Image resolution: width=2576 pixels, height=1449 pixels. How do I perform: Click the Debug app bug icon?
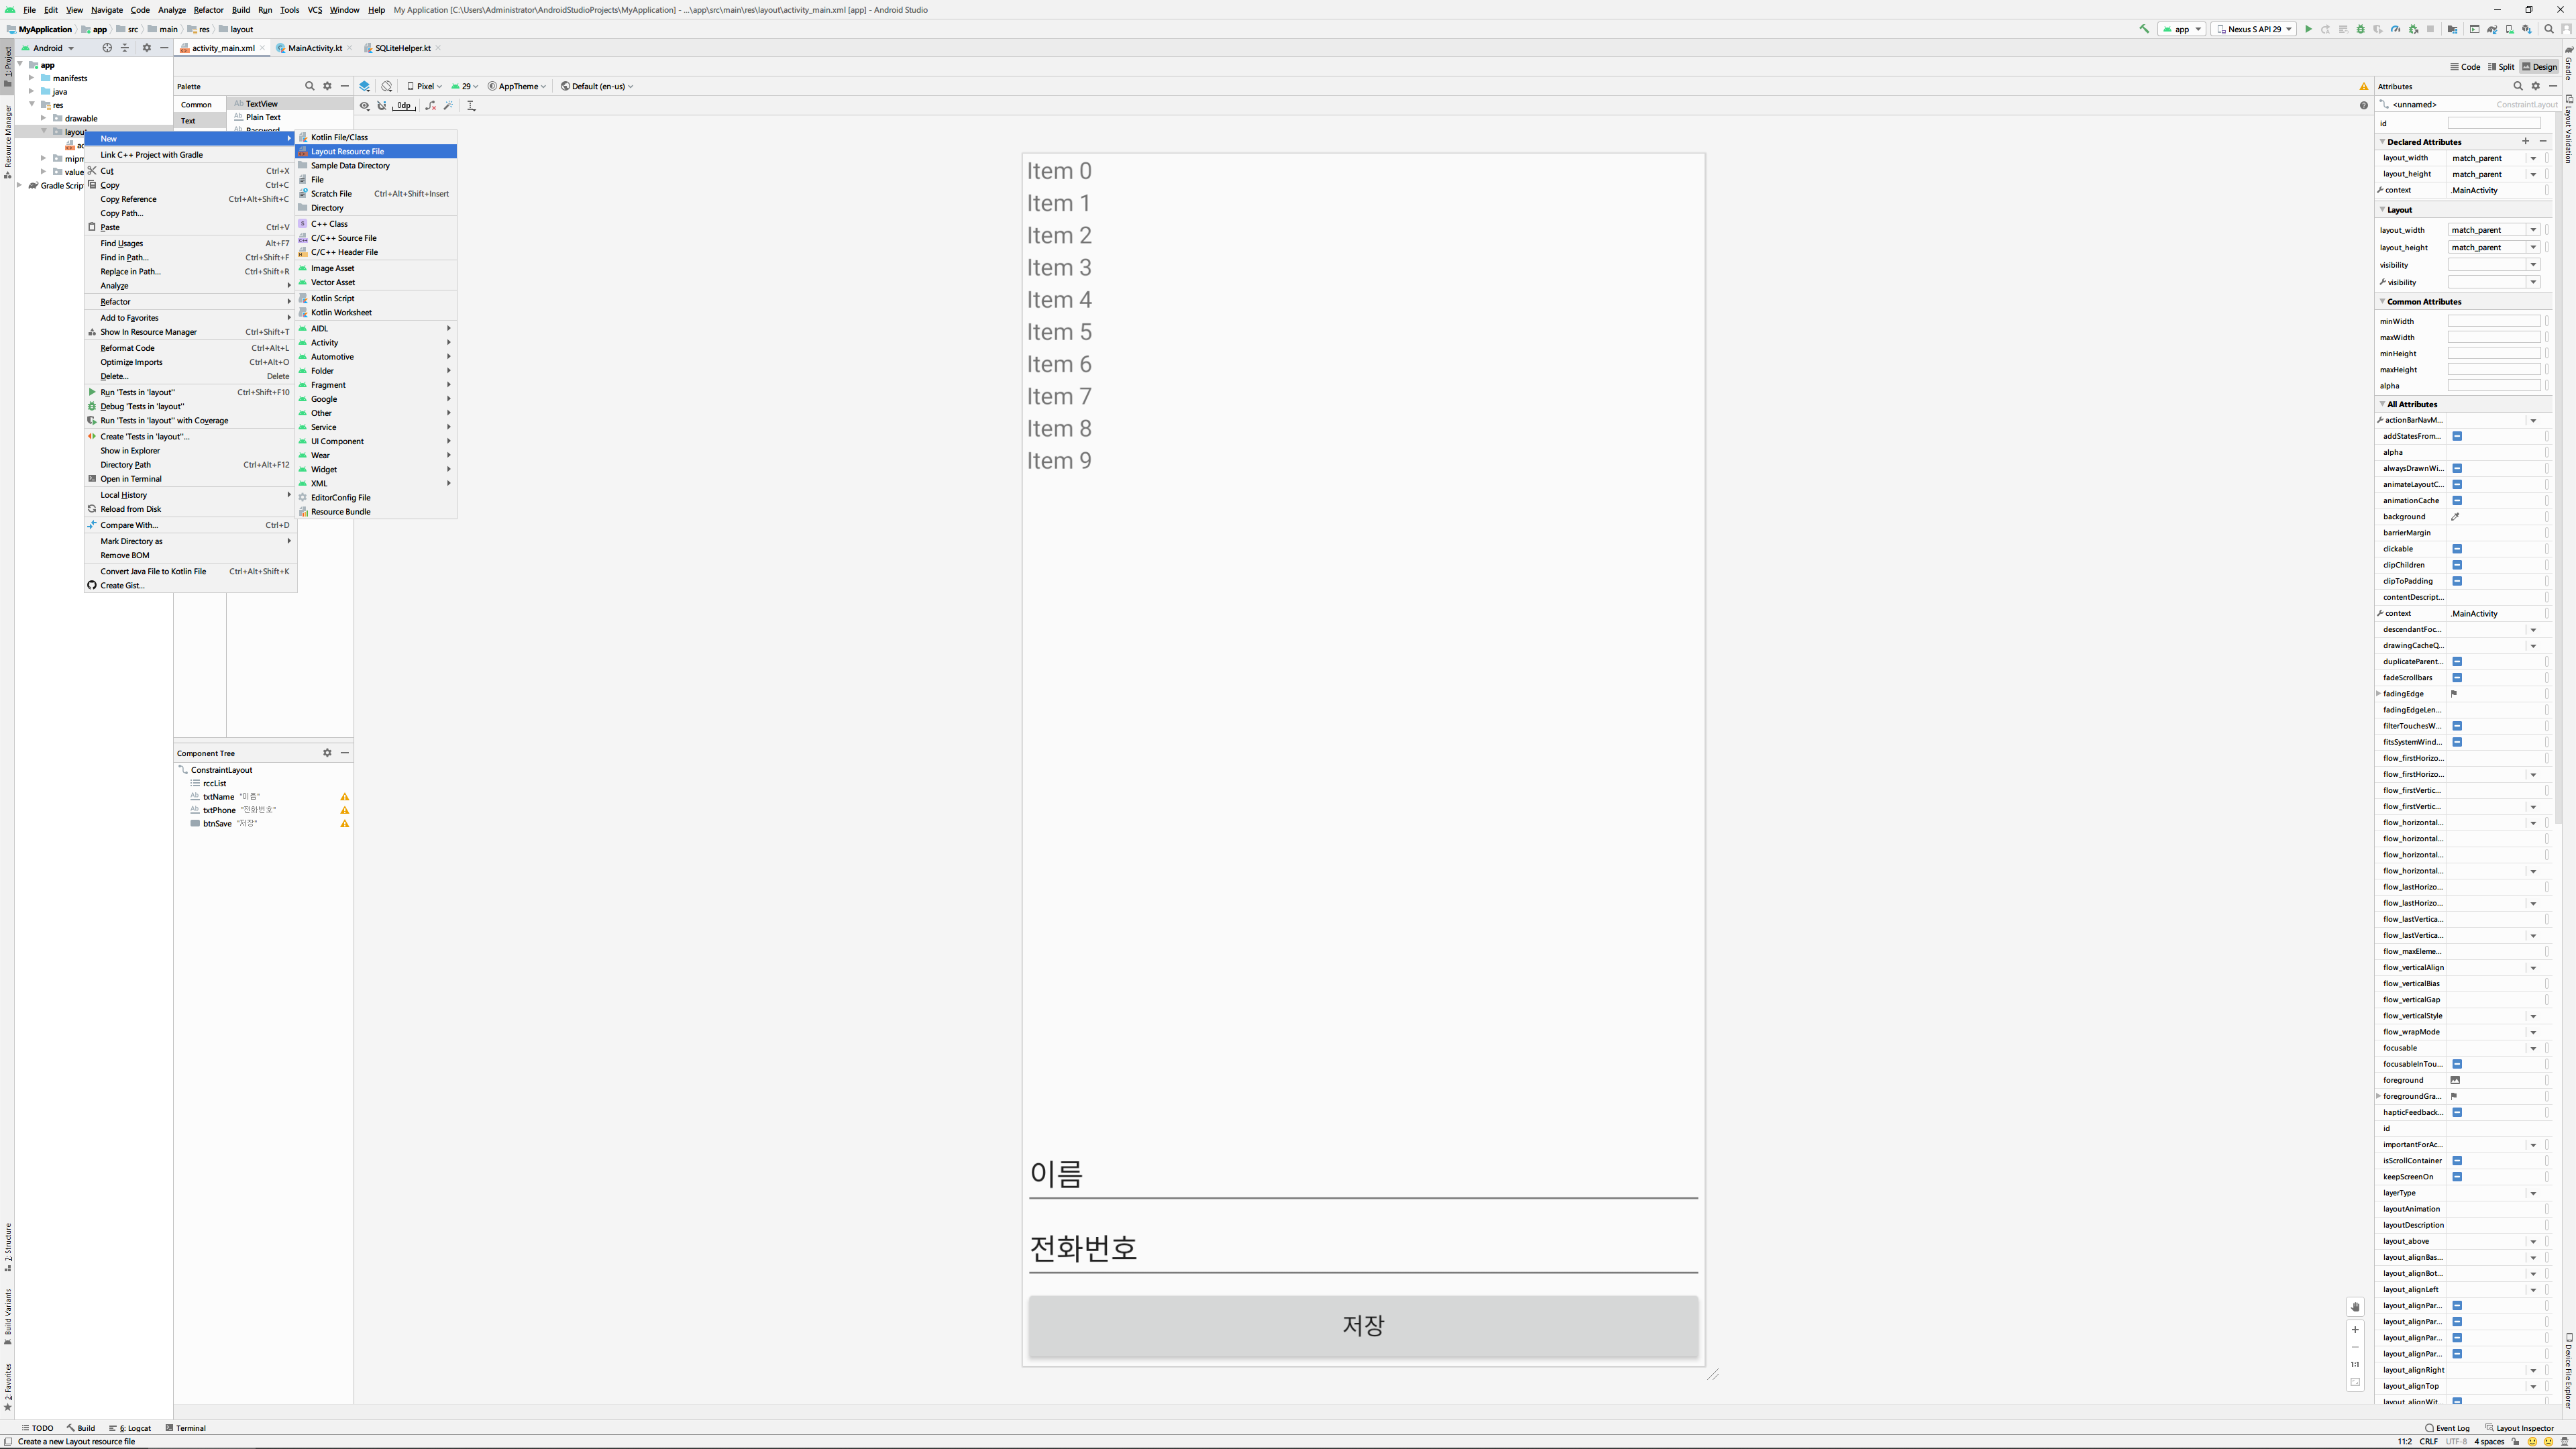[2361, 29]
